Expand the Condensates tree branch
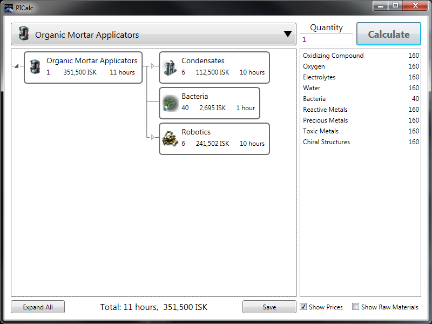432x324 pixels. click(152, 66)
